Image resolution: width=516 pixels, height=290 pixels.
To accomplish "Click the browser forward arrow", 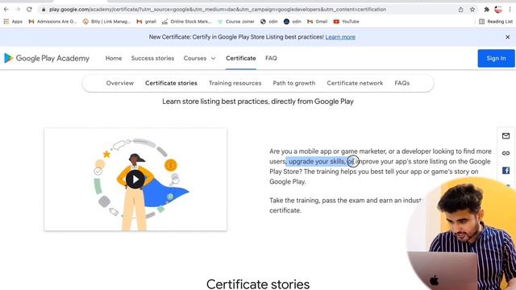I will pyautogui.click(x=18, y=10).
